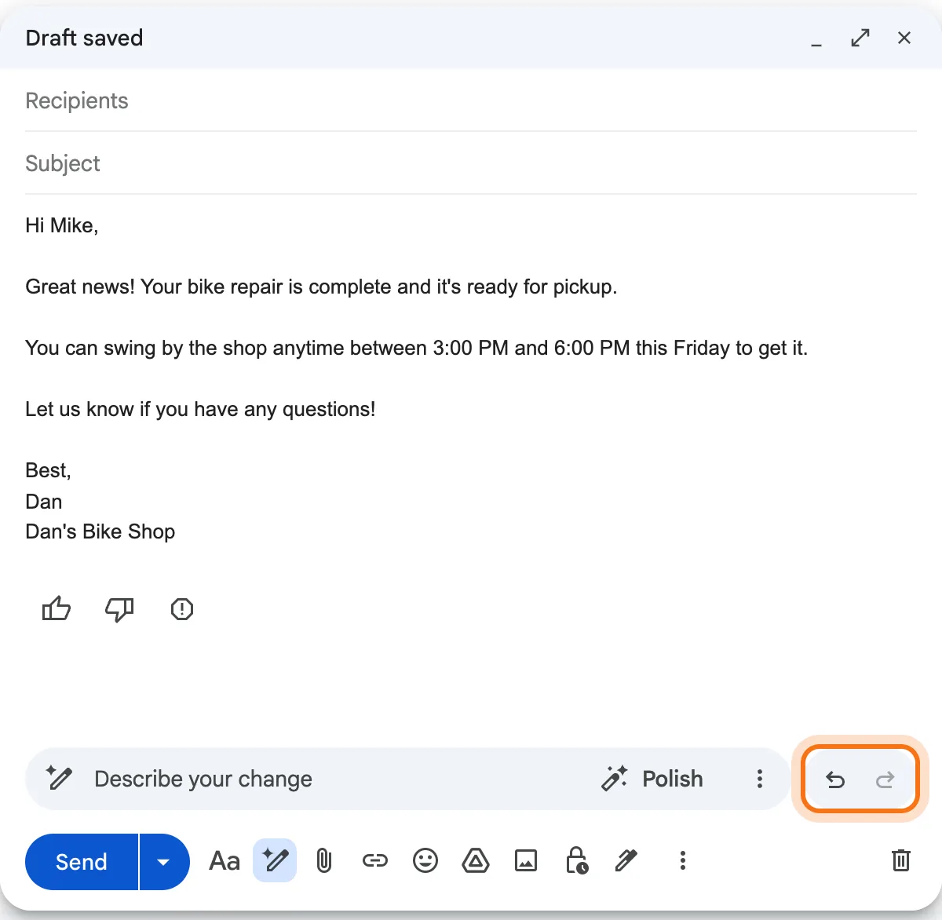Image resolution: width=942 pixels, height=920 pixels.
Task: Click the Polish button
Action: [x=652, y=779]
